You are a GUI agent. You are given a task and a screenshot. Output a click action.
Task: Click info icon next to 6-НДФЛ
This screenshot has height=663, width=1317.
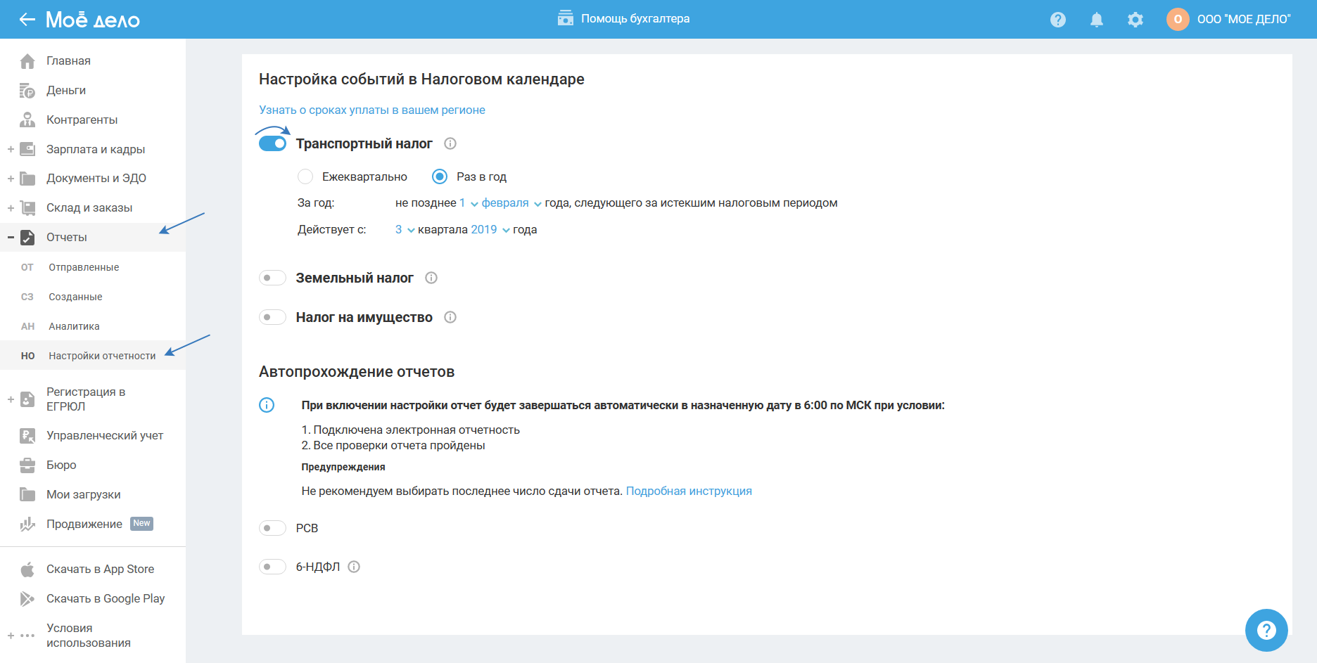click(354, 567)
